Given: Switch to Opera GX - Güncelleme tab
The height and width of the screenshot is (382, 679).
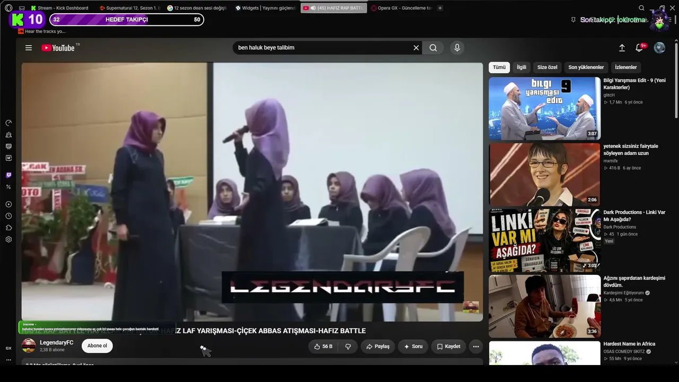Looking at the screenshot, I should tap(402, 8).
